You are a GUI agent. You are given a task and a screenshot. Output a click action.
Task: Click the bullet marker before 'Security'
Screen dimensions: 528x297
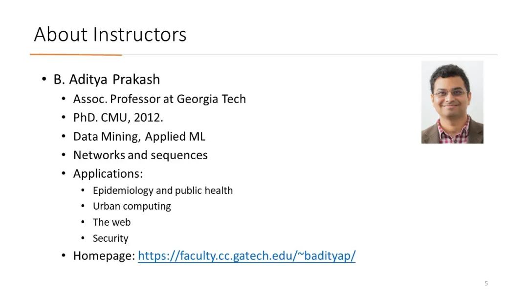point(83,238)
